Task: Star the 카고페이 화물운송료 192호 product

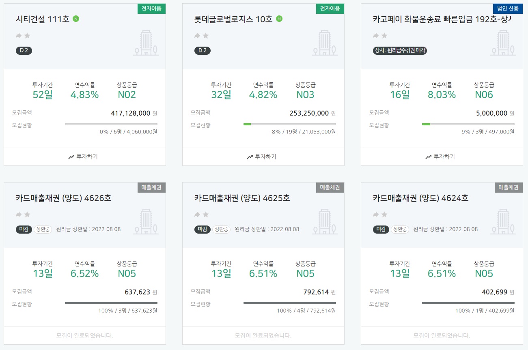Action: pyautogui.click(x=384, y=36)
